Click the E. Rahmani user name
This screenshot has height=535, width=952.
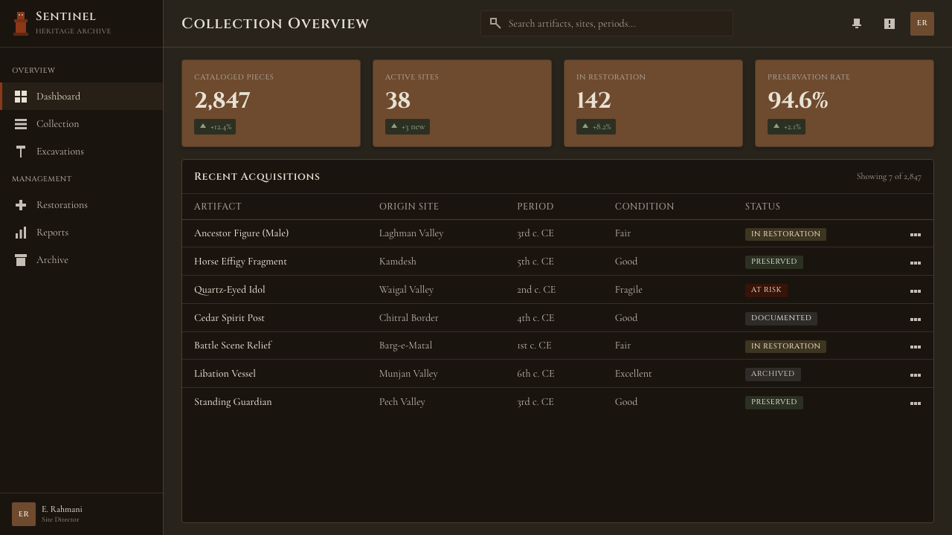62,509
